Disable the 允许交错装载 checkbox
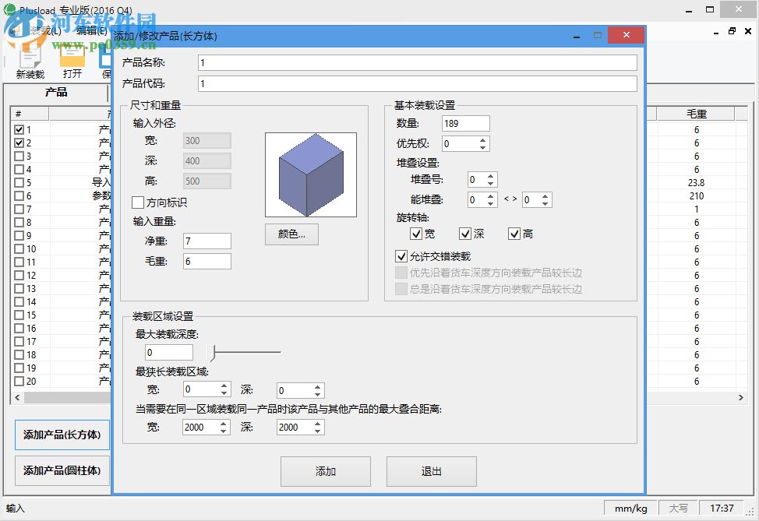This screenshot has width=759, height=521. 401,257
